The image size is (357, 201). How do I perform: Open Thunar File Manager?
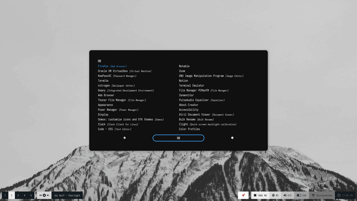coord(122,100)
